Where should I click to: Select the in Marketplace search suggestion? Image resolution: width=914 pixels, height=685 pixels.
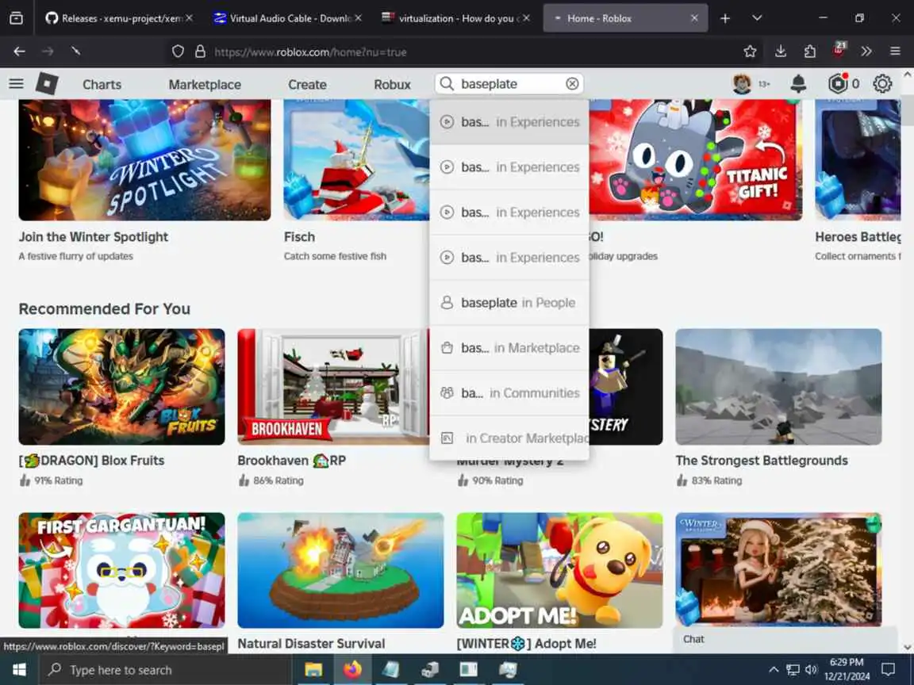tap(509, 348)
